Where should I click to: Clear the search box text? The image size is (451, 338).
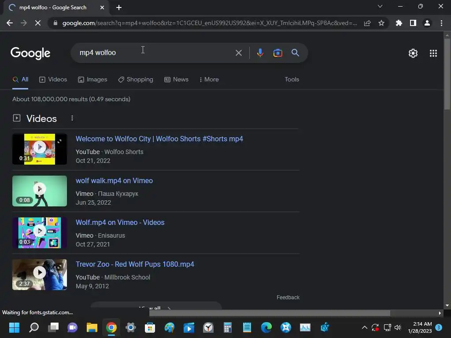pos(238,53)
